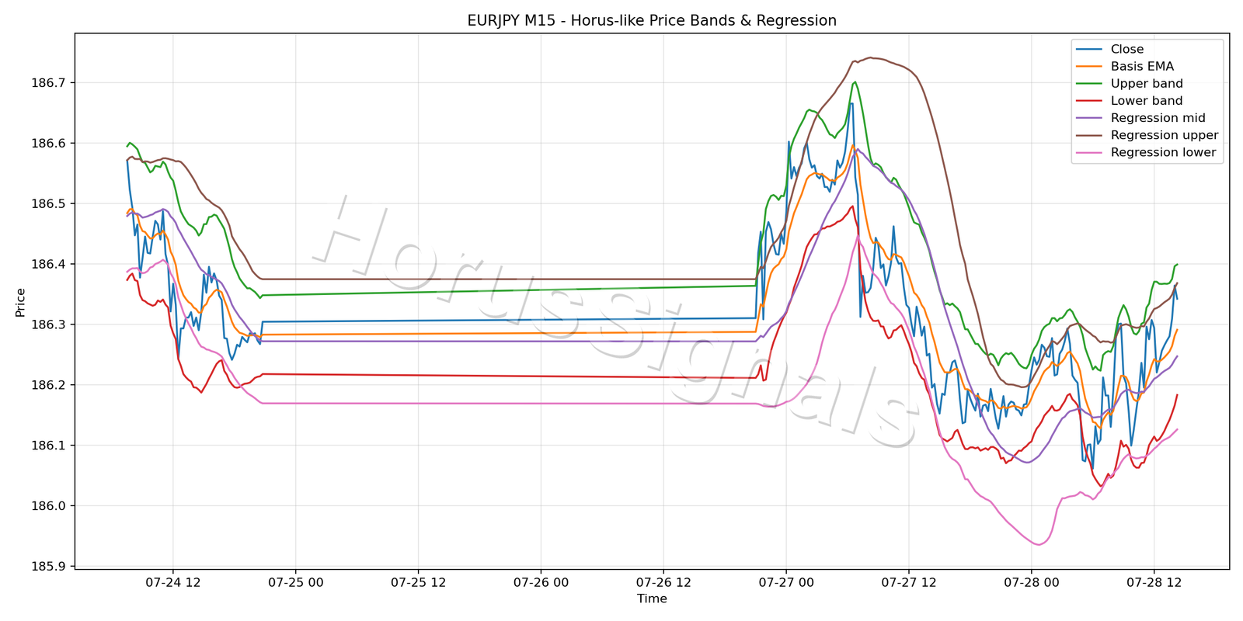Click the 'Price' y-axis label
This screenshot has width=1243, height=621.
20,302
